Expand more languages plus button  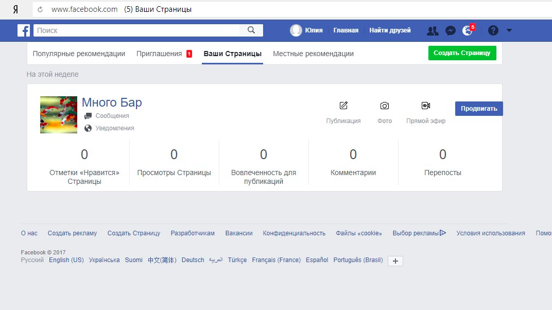click(x=395, y=261)
